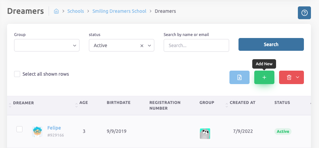The height and width of the screenshot is (148, 319).
Task: Check the checkbox for Felipe's row
Action: pos(19,129)
